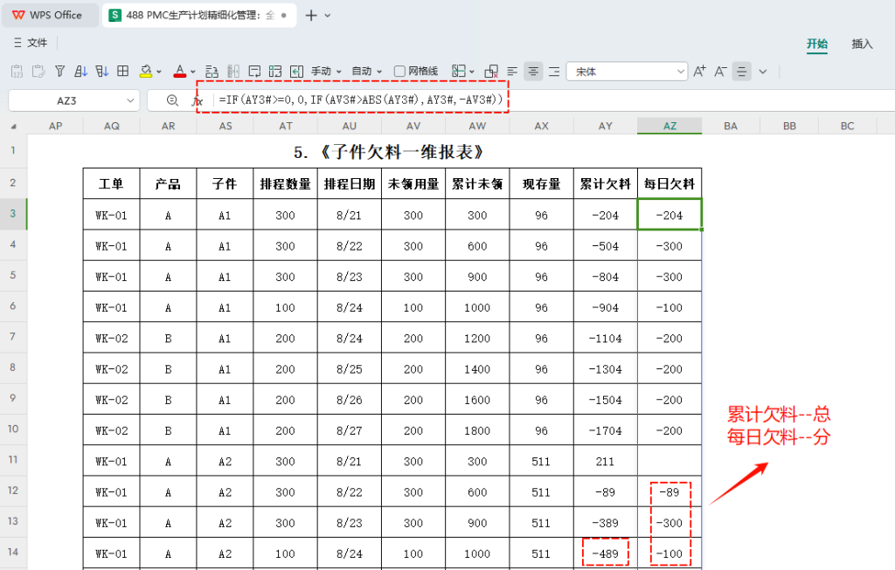Switch to the 插入 ribbon tab
Image resolution: width=895 pixels, height=570 pixels.
click(862, 44)
